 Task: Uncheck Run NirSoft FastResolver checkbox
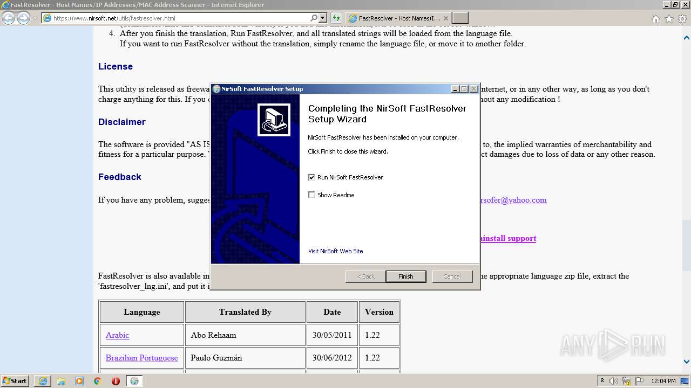click(311, 177)
